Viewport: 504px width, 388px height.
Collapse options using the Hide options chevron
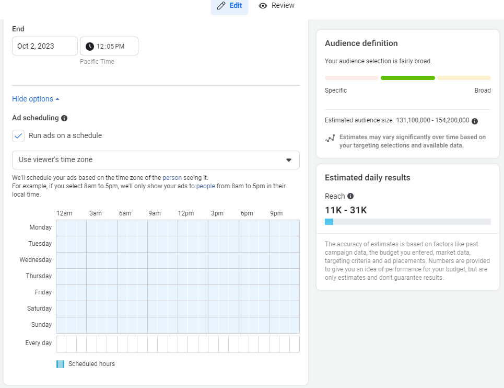point(57,98)
